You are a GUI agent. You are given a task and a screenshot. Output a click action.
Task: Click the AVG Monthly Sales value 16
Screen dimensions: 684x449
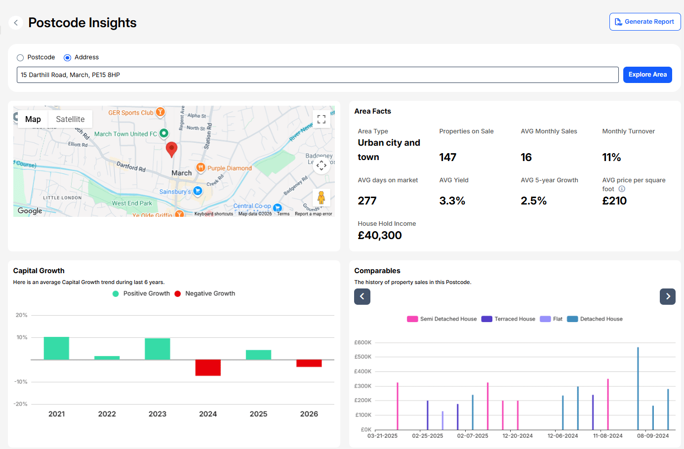click(526, 157)
